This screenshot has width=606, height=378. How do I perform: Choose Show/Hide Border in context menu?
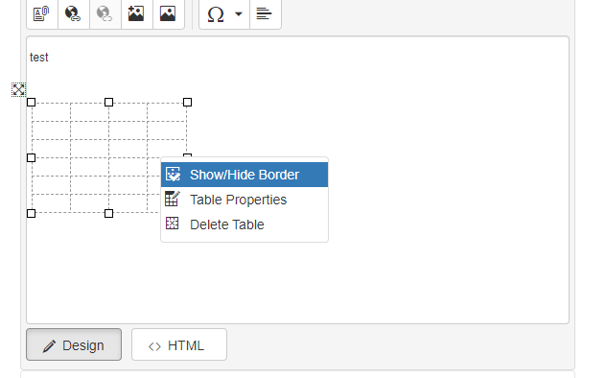[x=245, y=175]
